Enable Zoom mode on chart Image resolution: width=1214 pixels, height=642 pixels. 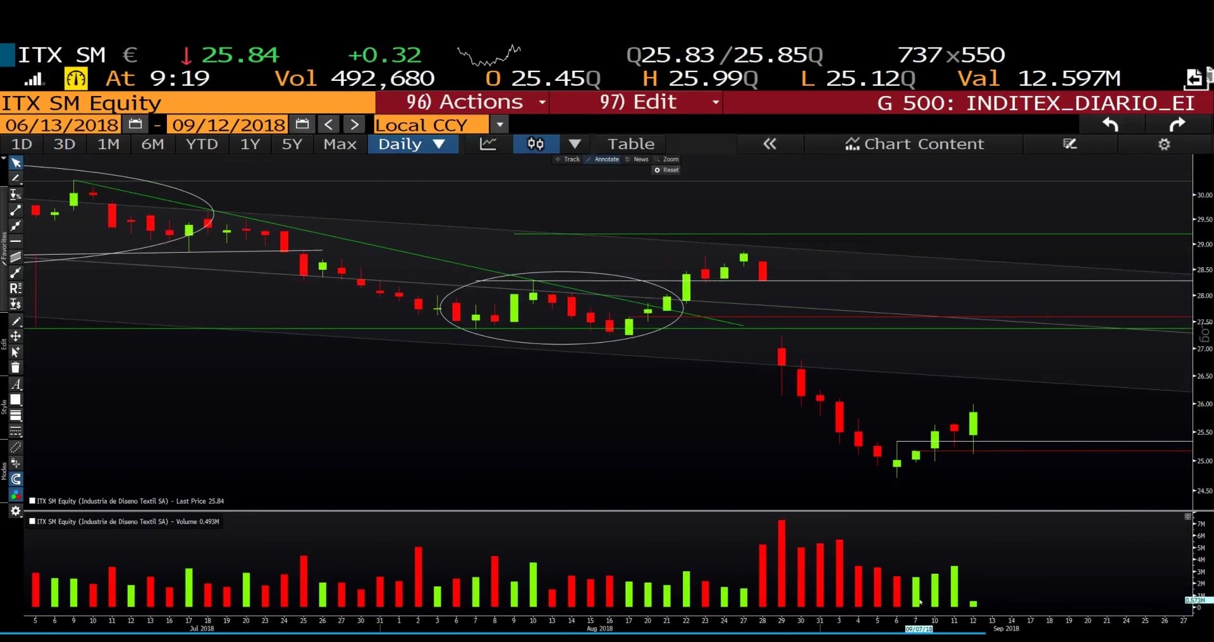[x=666, y=159]
